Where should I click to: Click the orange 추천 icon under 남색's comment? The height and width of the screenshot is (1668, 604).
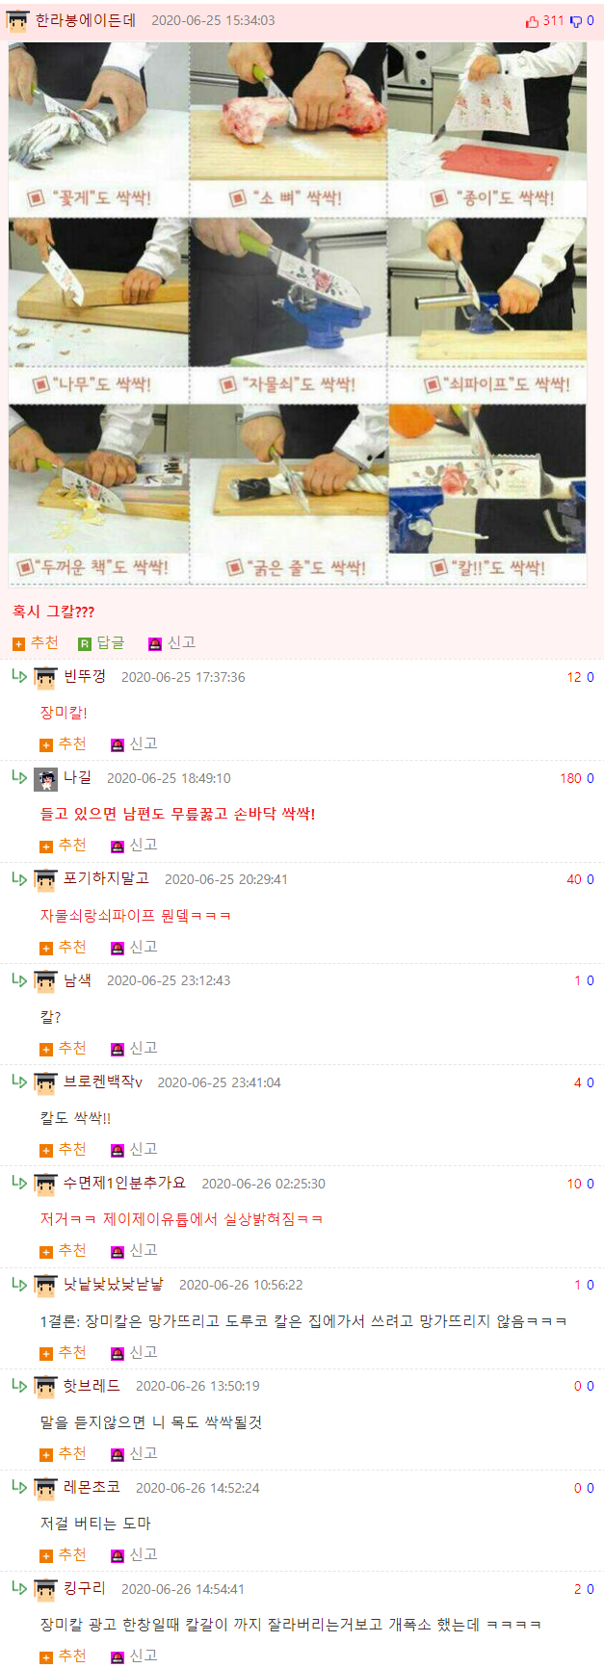46,1049
